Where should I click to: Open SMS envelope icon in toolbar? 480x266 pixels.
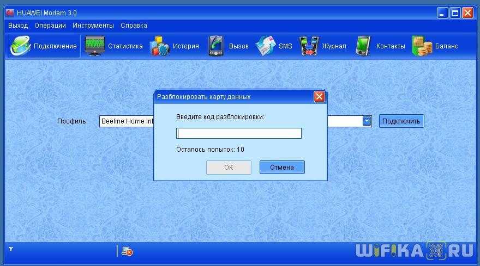point(266,46)
